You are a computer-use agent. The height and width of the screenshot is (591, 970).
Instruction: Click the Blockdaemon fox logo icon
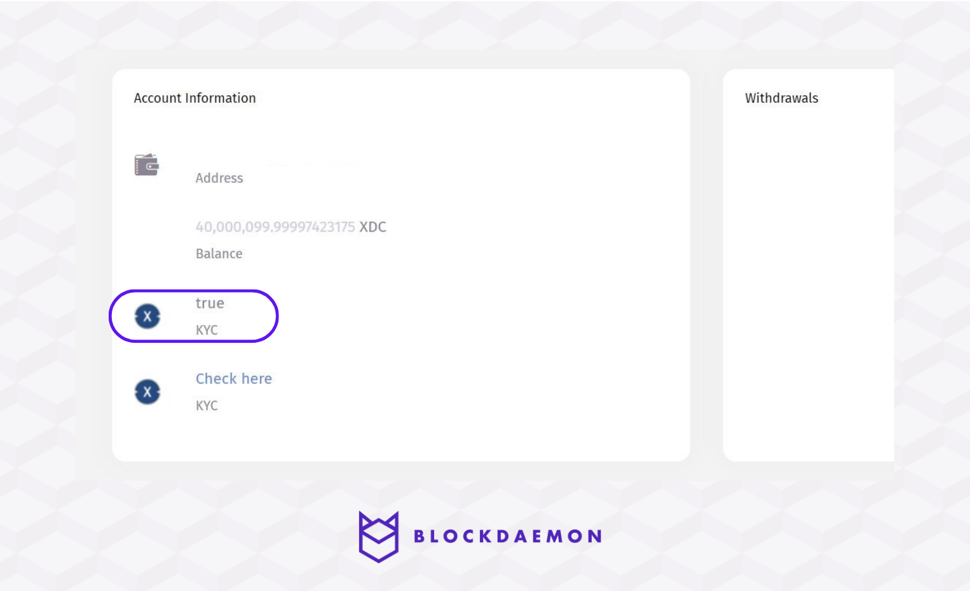point(378,536)
